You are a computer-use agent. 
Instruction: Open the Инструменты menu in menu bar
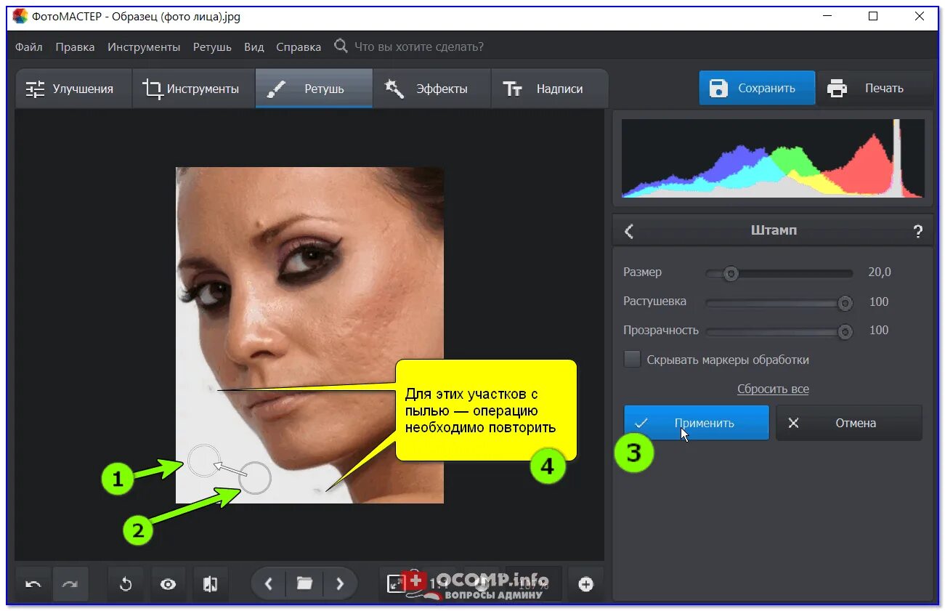144,46
